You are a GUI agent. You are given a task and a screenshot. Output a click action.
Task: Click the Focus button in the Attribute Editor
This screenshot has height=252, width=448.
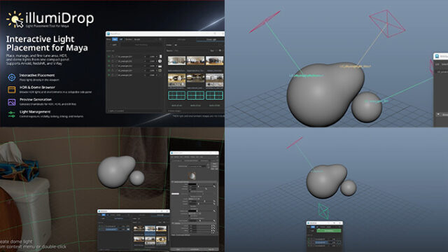coord(215,164)
